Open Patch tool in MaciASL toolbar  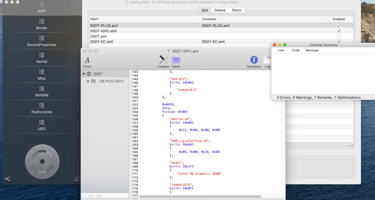pos(176,62)
